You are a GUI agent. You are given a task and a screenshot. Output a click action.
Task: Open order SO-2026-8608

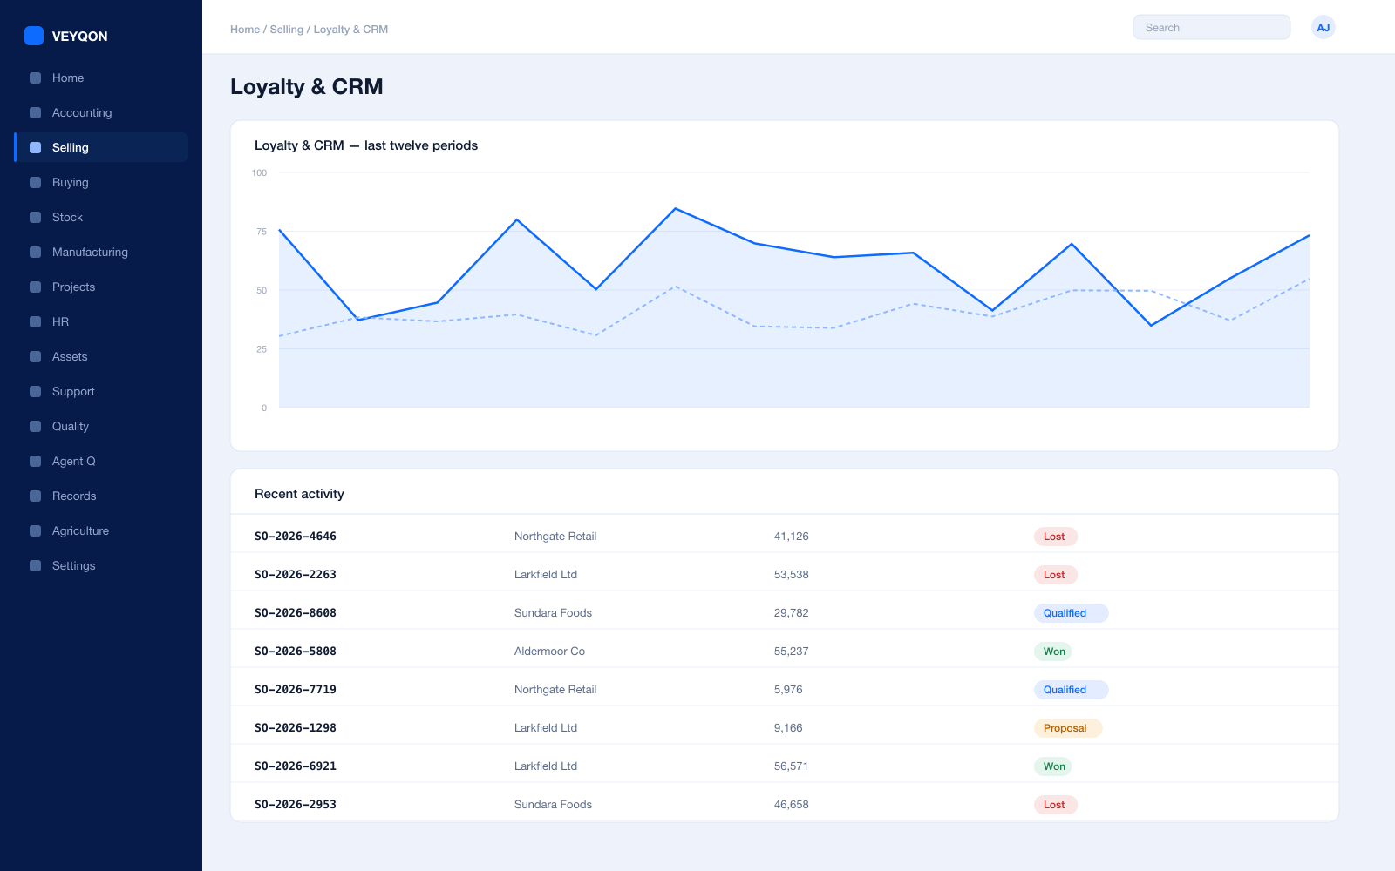click(x=296, y=613)
